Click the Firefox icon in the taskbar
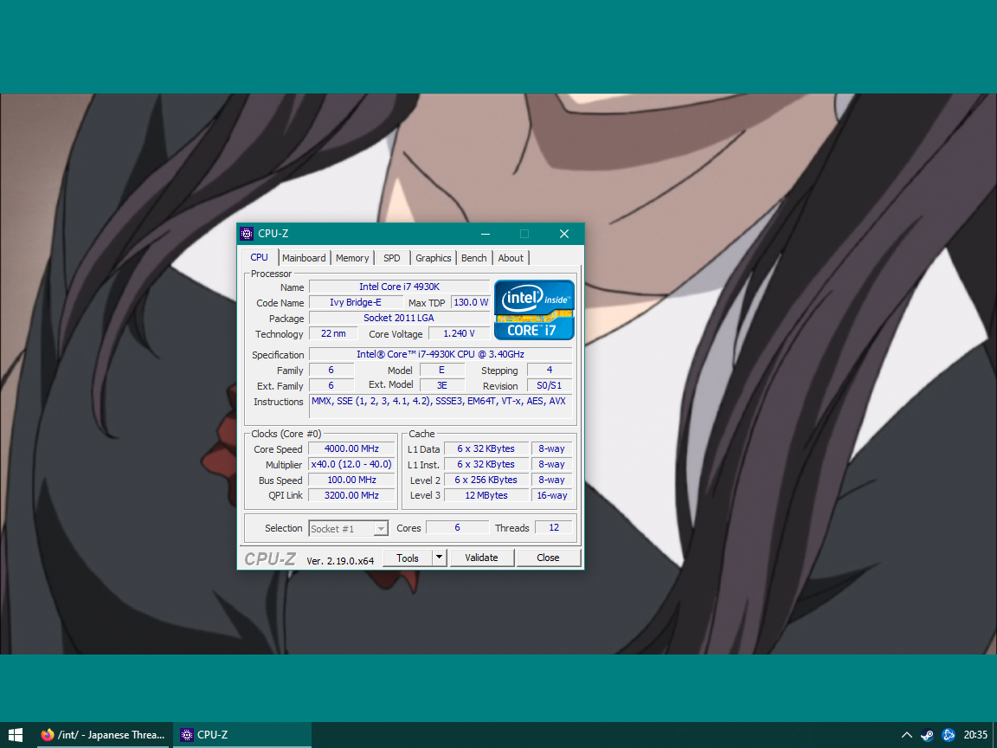Screen dimensions: 997x748 click(x=47, y=735)
